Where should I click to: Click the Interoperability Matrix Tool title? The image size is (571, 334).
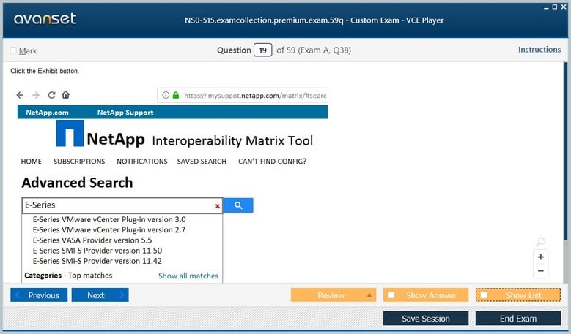(232, 140)
